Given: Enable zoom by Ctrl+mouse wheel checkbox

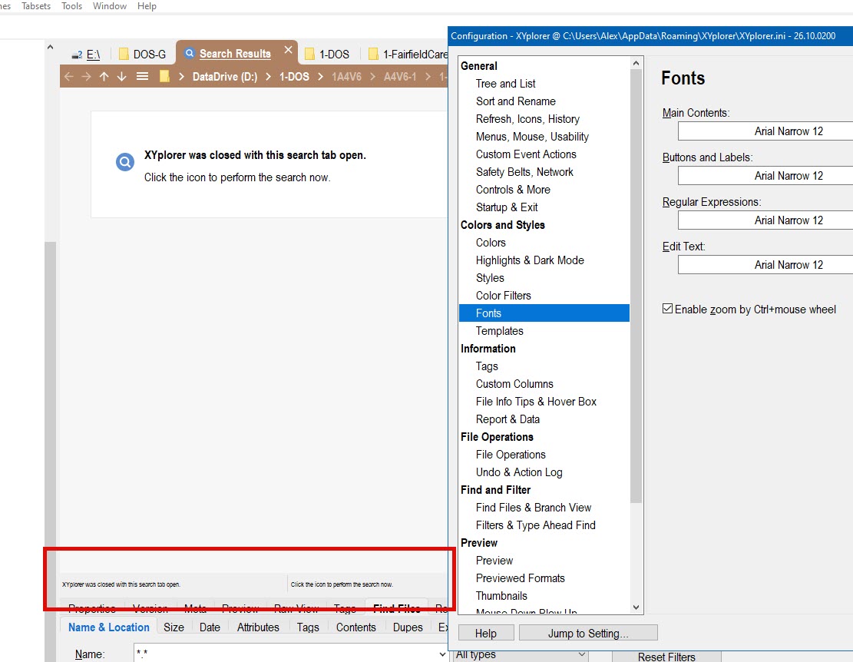Looking at the screenshot, I should click(668, 309).
